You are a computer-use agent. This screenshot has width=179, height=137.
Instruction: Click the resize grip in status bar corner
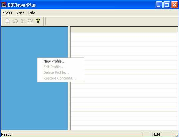click(176, 135)
